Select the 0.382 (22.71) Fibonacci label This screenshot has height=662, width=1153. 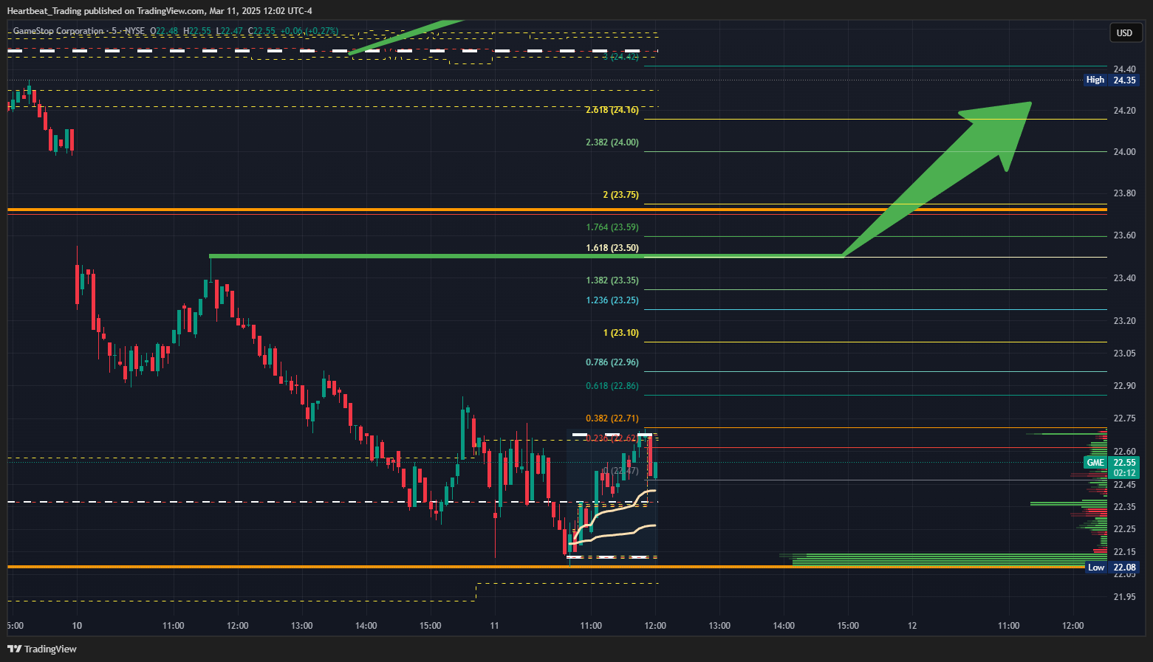[x=612, y=418]
